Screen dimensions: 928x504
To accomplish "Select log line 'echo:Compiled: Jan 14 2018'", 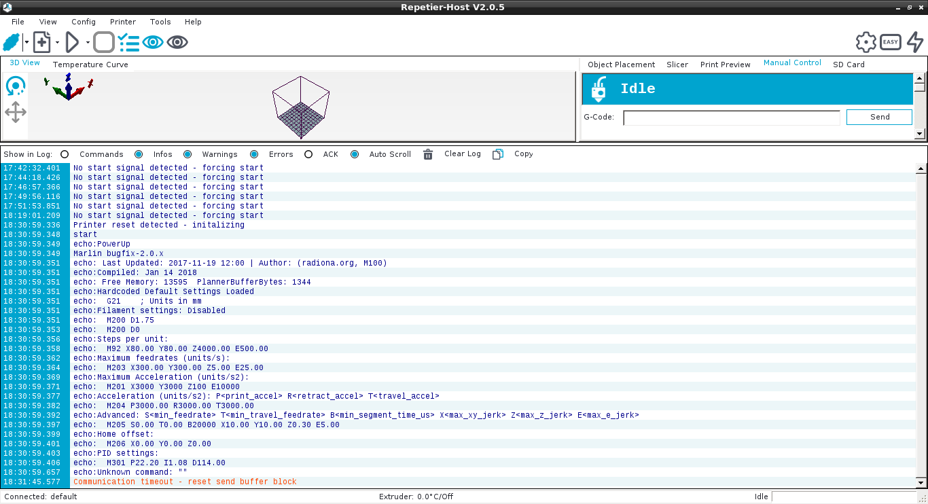I will tap(135, 272).
